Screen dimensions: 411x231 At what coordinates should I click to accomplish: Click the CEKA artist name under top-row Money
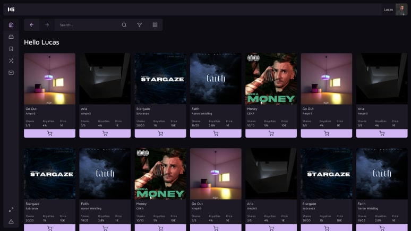[251, 114]
